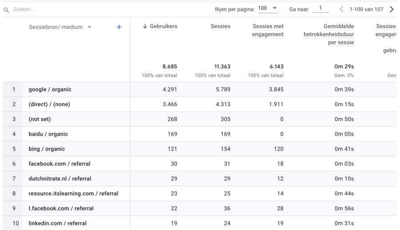Sort by Sessies met engagement column
The height and width of the screenshot is (230, 400).
(268, 30)
